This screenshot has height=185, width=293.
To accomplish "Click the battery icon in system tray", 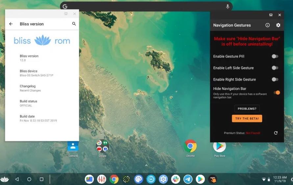I will click(269, 180).
